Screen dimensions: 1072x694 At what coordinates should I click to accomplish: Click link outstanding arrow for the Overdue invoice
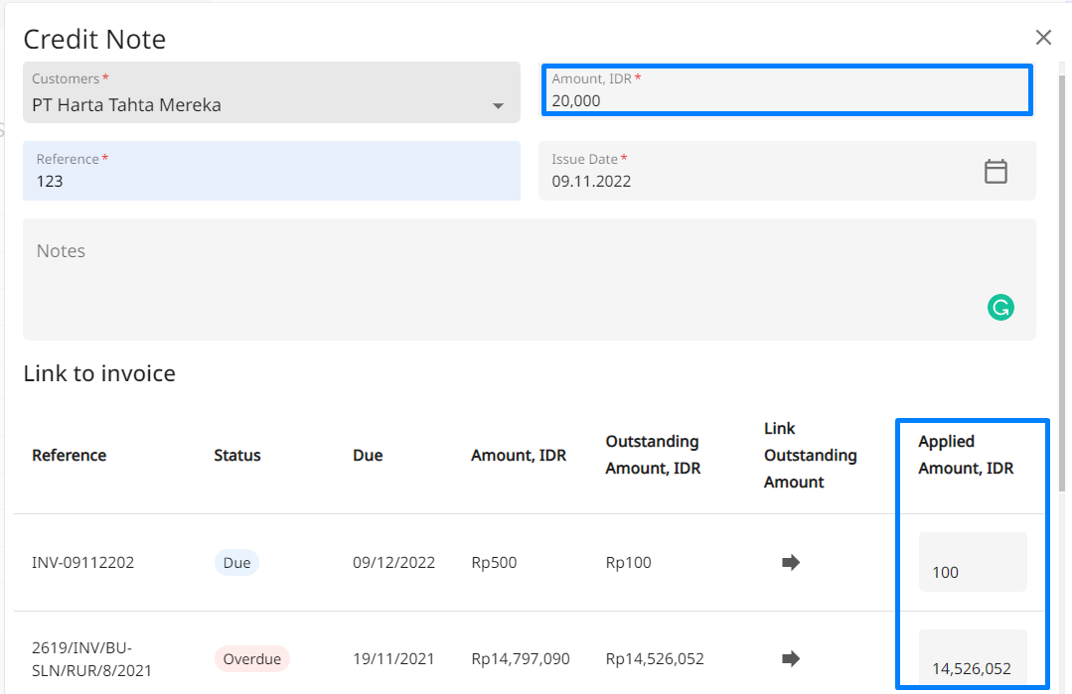pos(791,658)
